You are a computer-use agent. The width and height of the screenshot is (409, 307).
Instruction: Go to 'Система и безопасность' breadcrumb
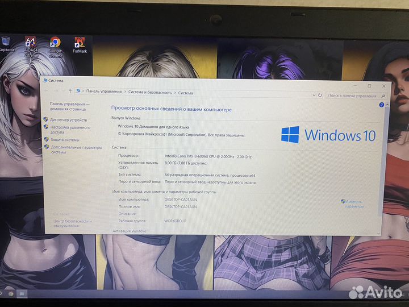[150, 93]
